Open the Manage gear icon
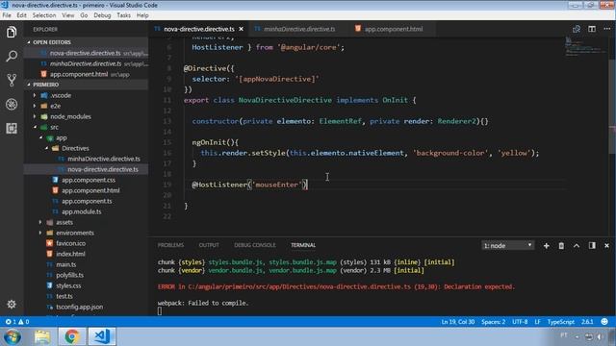 pos(12,304)
